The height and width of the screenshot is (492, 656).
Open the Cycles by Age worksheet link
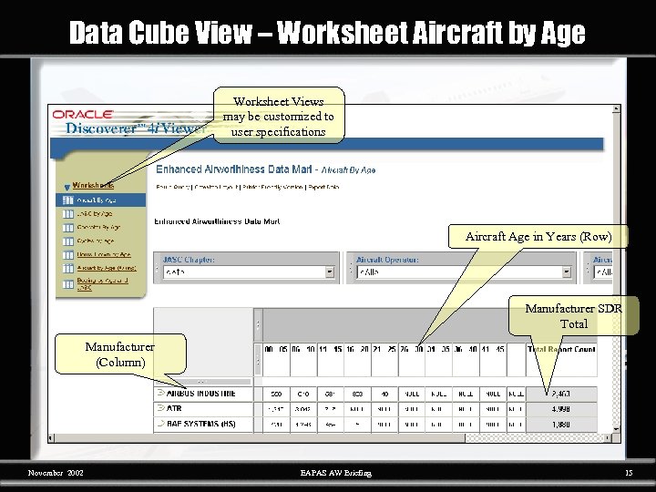(x=96, y=241)
